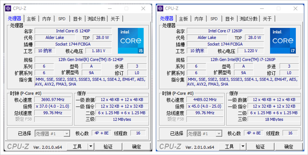Open 内存 tab in left i5 window

point(46,19)
